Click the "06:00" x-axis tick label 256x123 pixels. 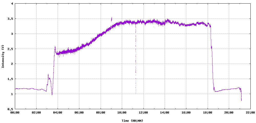click(79, 112)
